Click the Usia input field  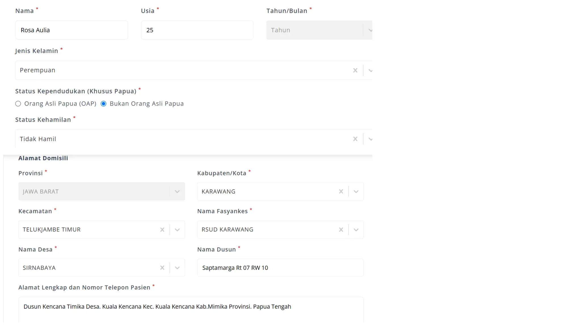coord(197,30)
